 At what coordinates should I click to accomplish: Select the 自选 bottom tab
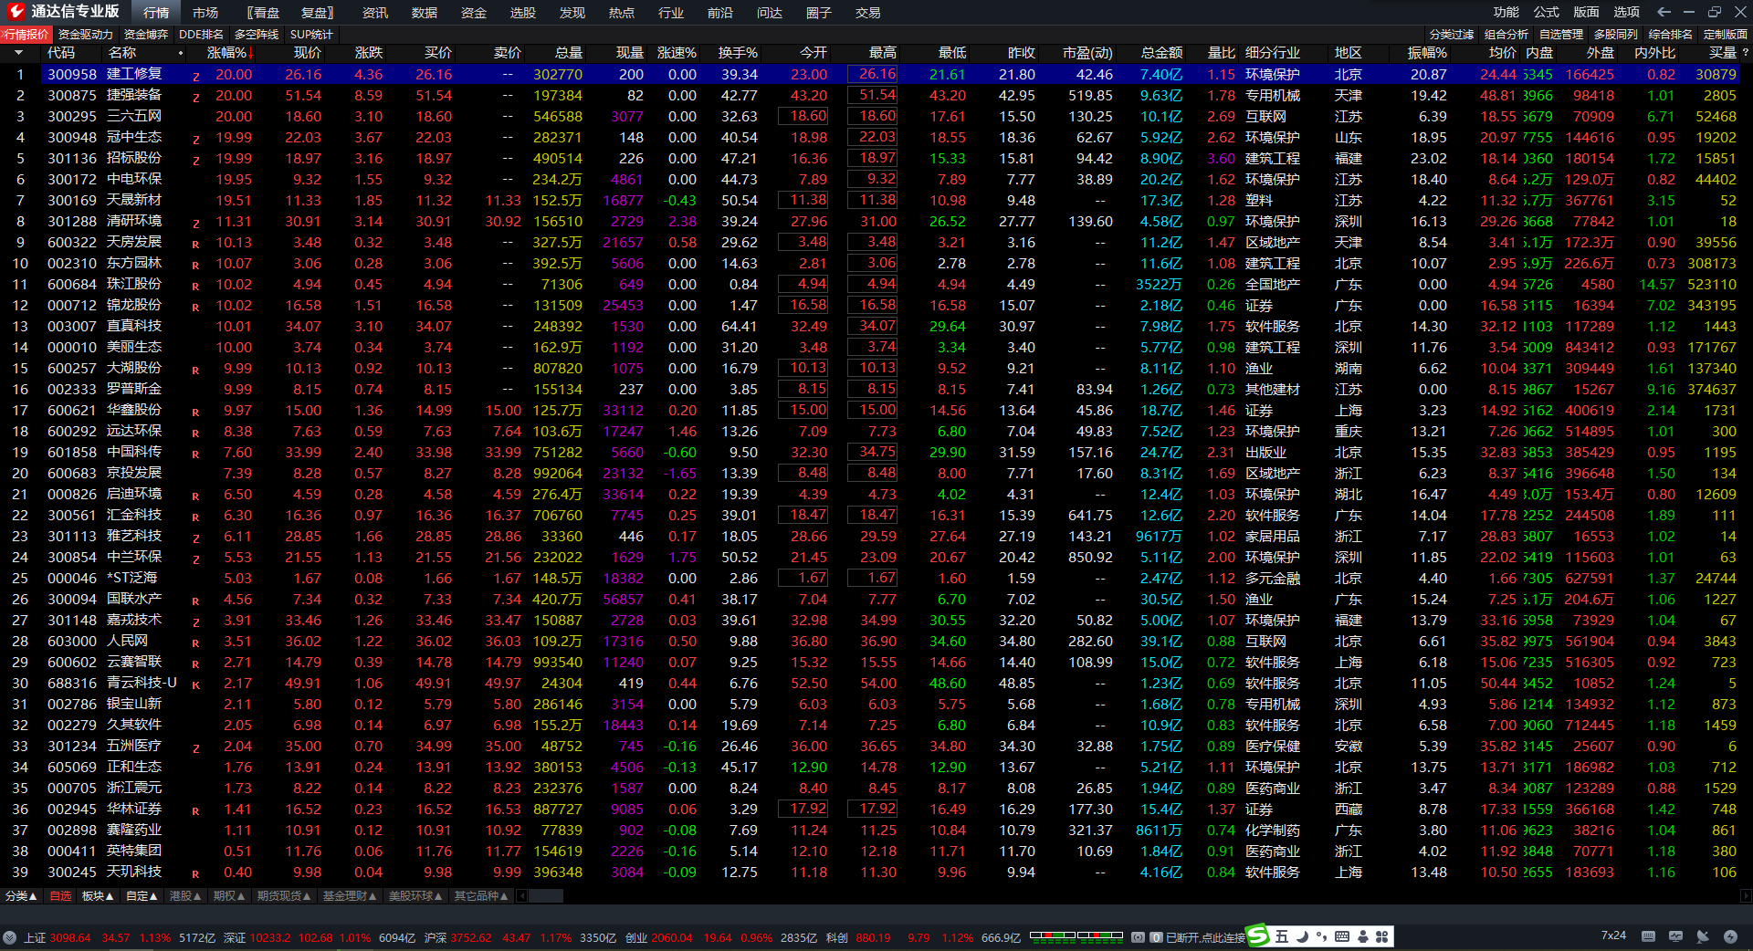[x=60, y=896]
